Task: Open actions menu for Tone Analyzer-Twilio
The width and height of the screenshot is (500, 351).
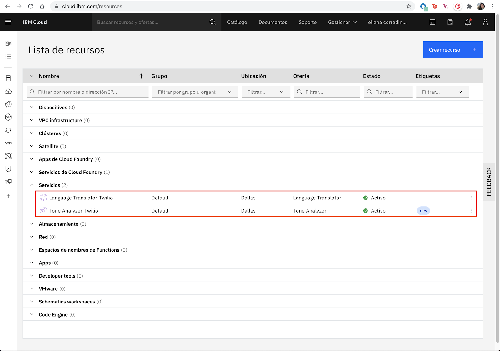Action: pos(471,211)
